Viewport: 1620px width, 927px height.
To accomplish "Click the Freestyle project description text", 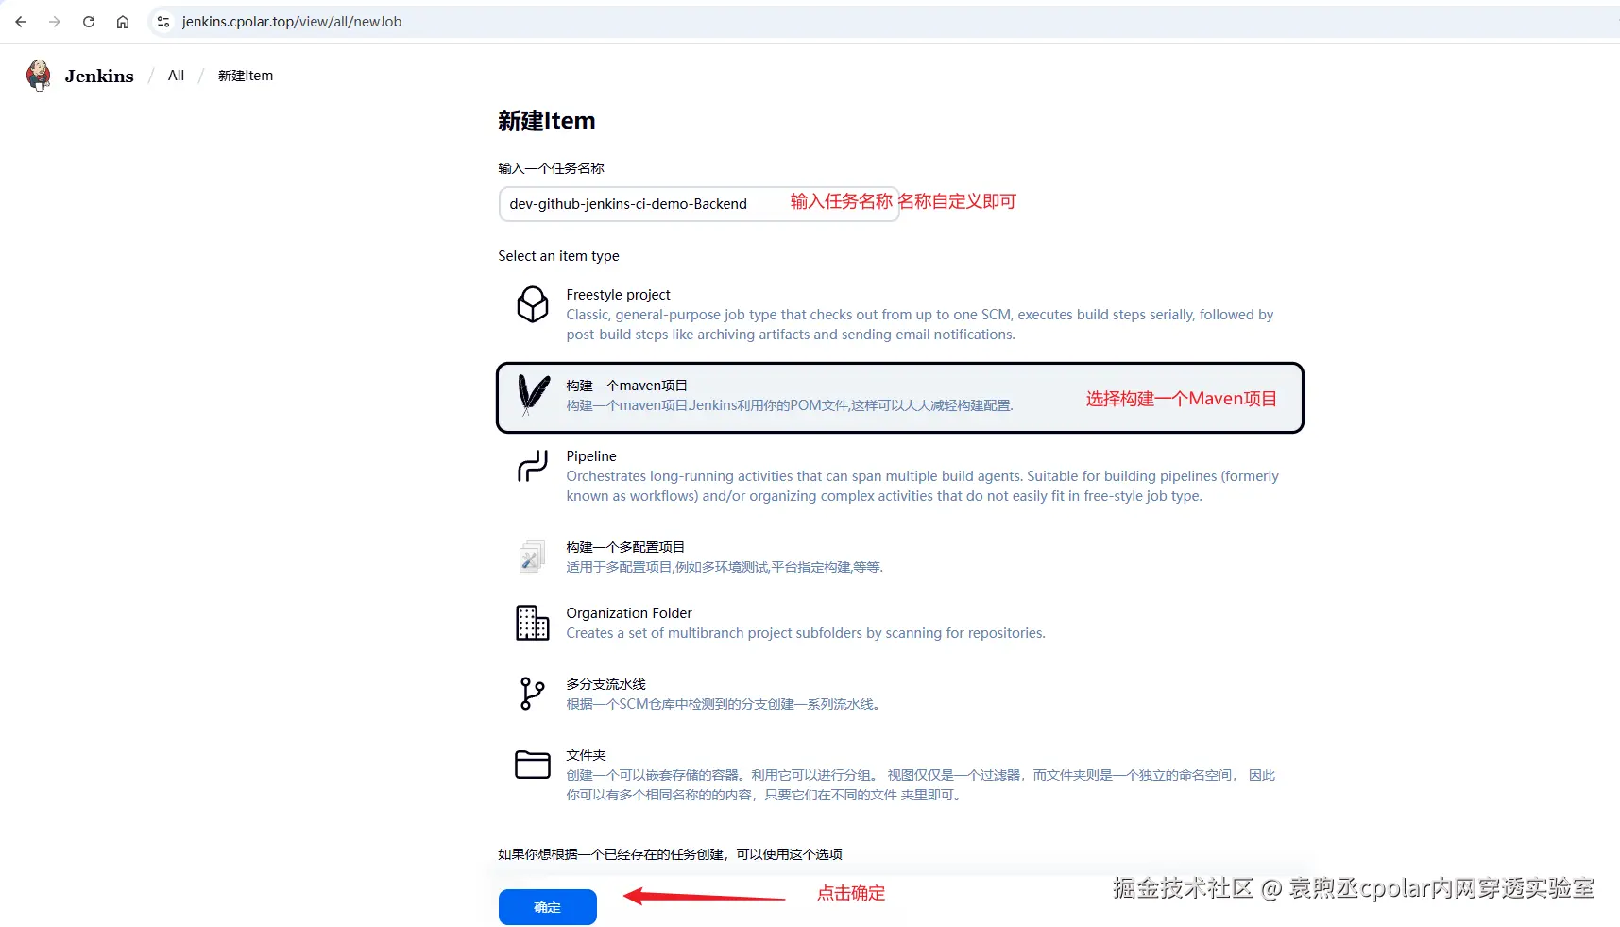I will [920, 324].
